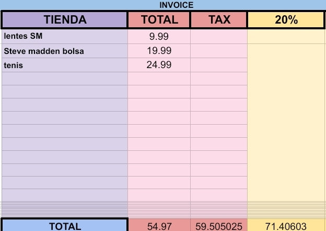Viewport: 326px width, 231px height.
Task: Select the 24.99 price cell
Action: pos(159,65)
